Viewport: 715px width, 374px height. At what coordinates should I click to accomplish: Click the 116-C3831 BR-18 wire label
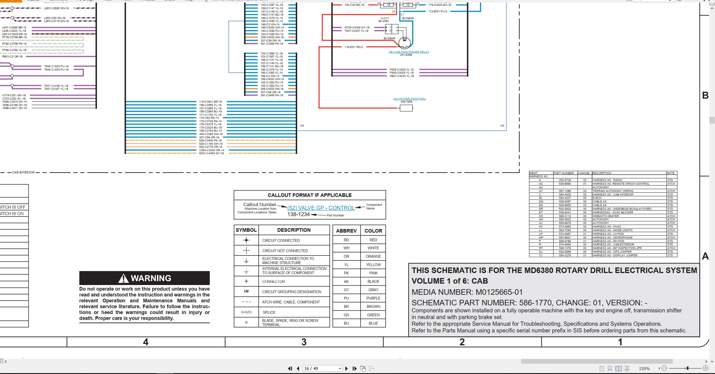click(210, 102)
